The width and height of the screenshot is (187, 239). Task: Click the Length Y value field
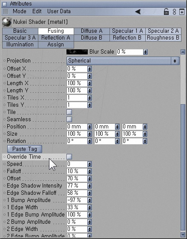(x=77, y=91)
